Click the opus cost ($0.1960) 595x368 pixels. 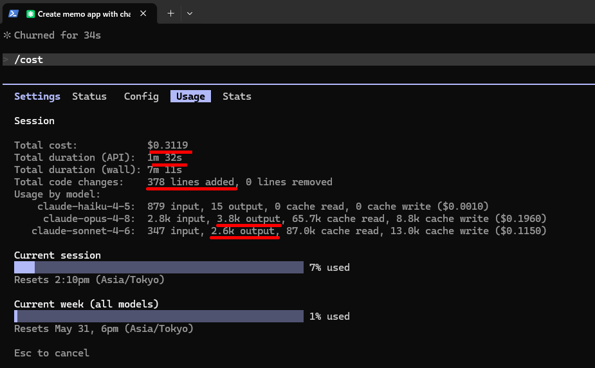click(520, 219)
